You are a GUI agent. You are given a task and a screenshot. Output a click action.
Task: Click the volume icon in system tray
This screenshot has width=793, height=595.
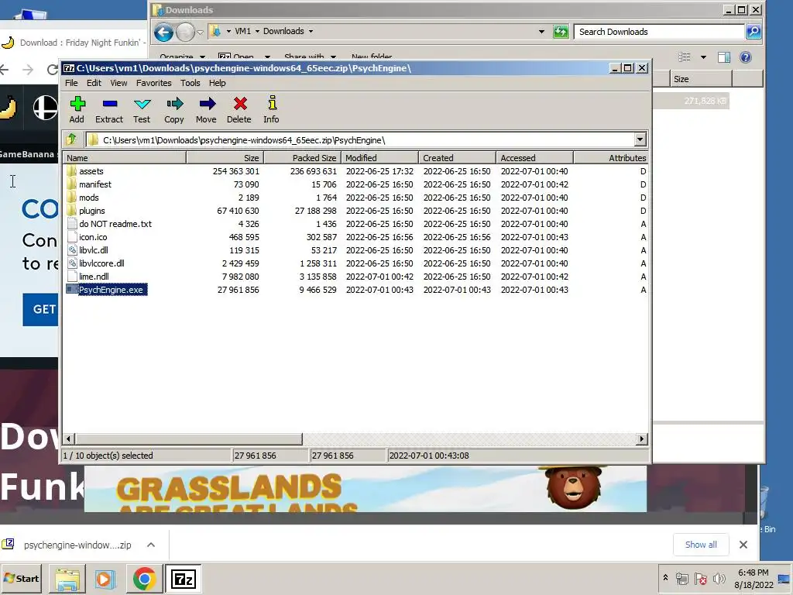tap(719, 578)
